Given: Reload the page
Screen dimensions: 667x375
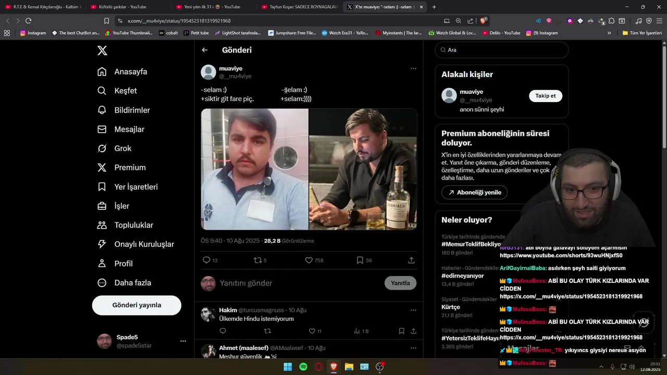Looking at the screenshot, I should tap(28, 21).
